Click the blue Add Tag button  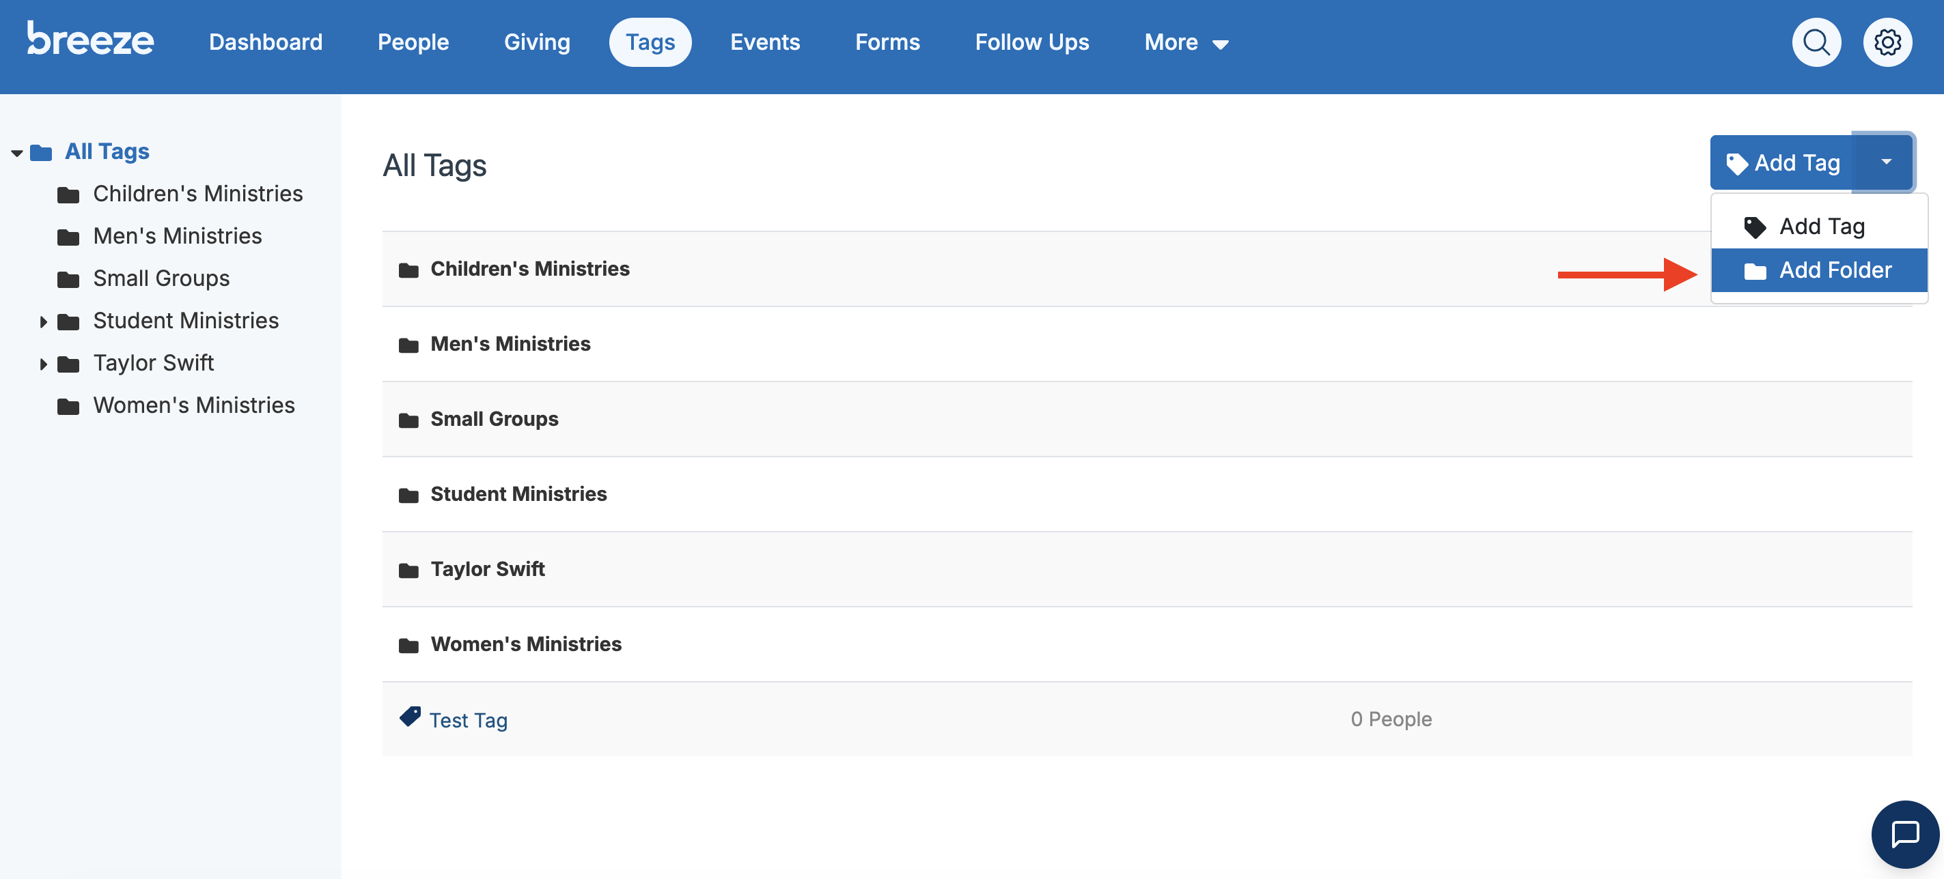point(1783,162)
